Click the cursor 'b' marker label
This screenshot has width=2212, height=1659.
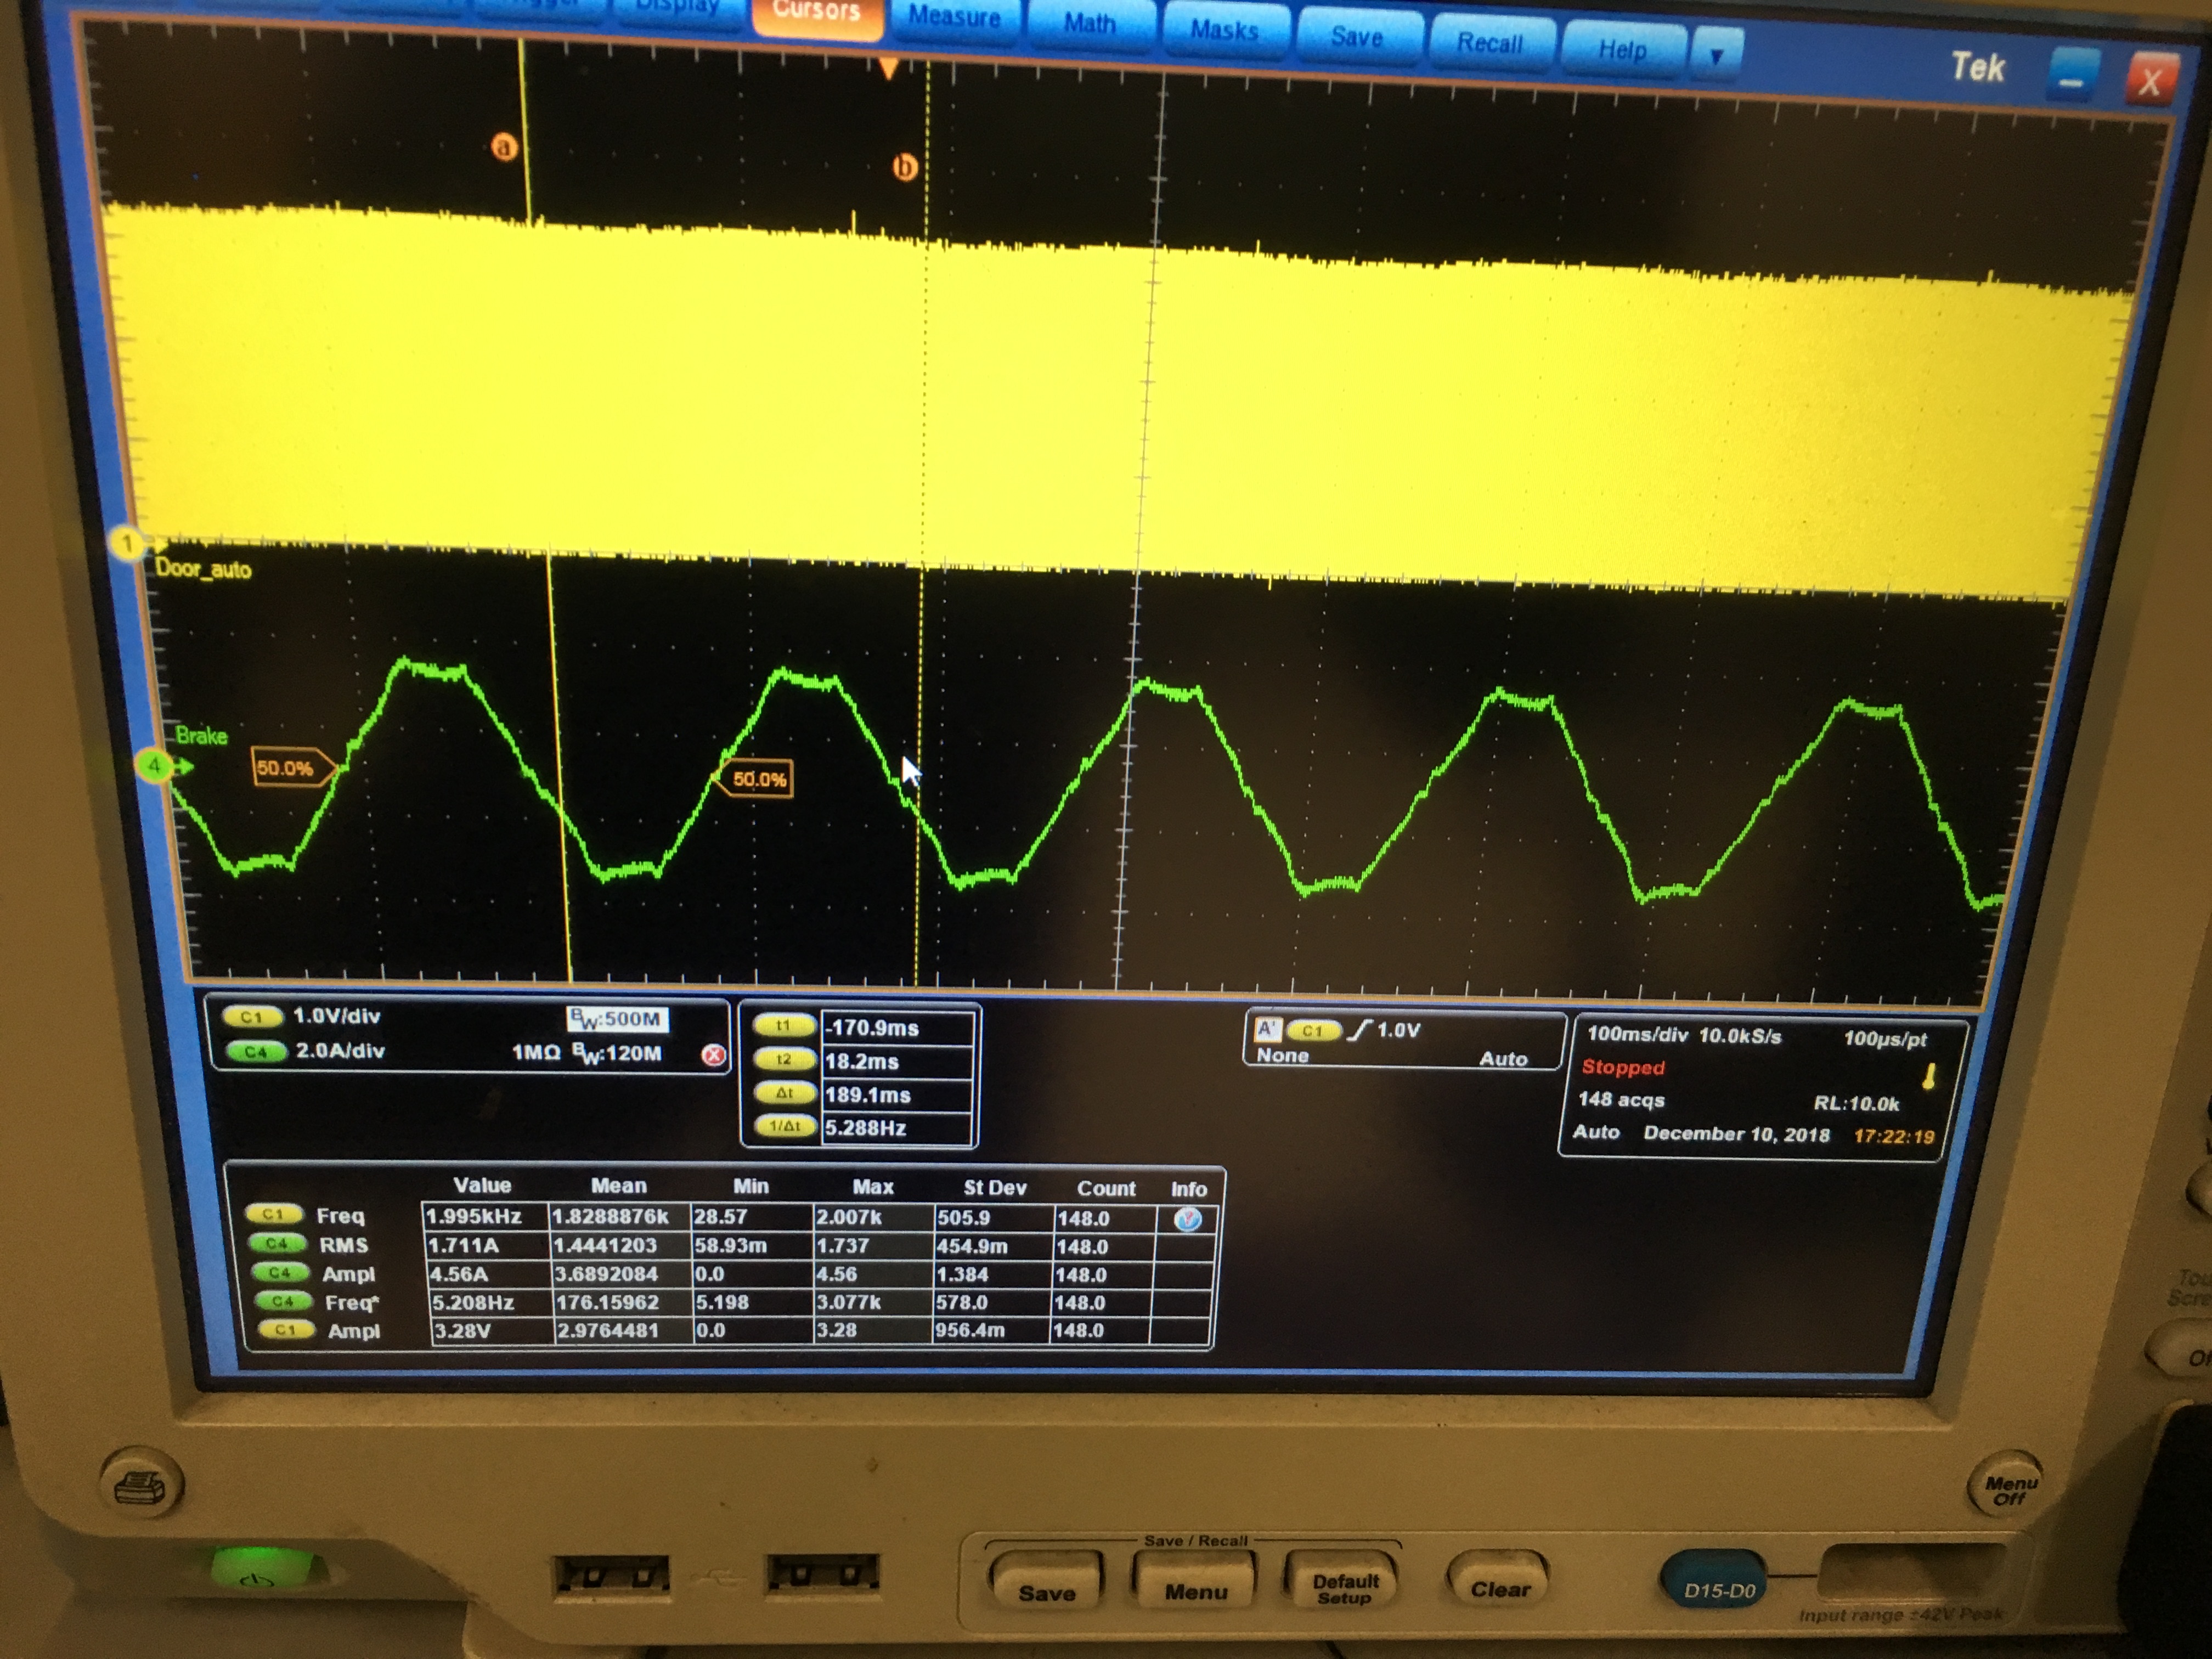point(905,167)
